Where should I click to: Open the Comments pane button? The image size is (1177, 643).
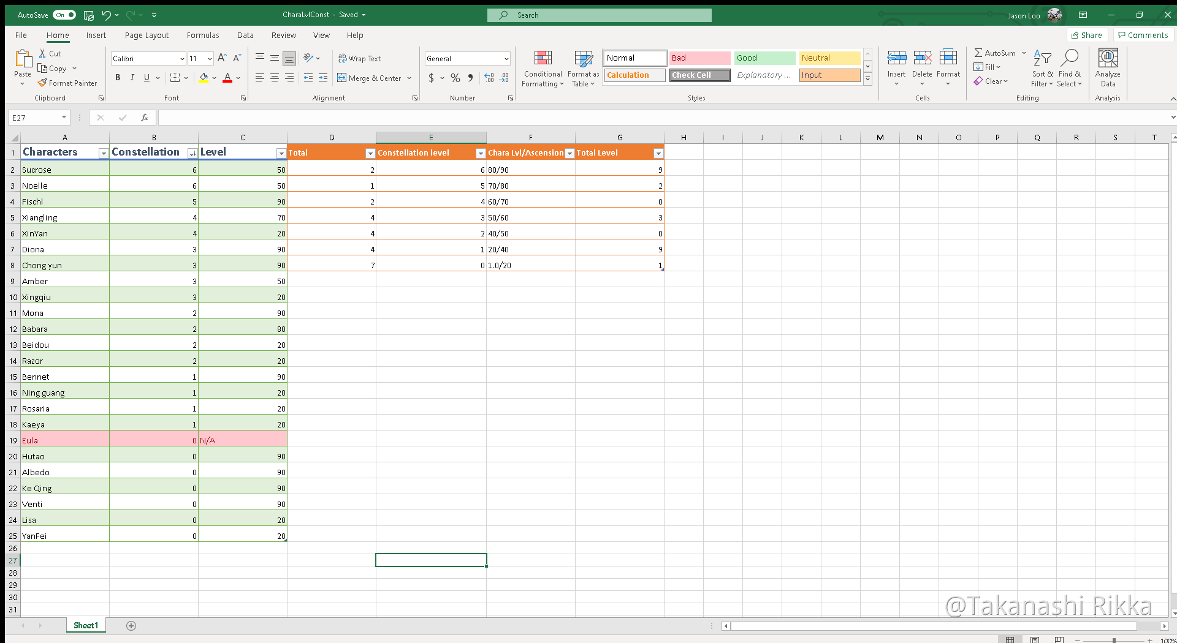click(1143, 35)
